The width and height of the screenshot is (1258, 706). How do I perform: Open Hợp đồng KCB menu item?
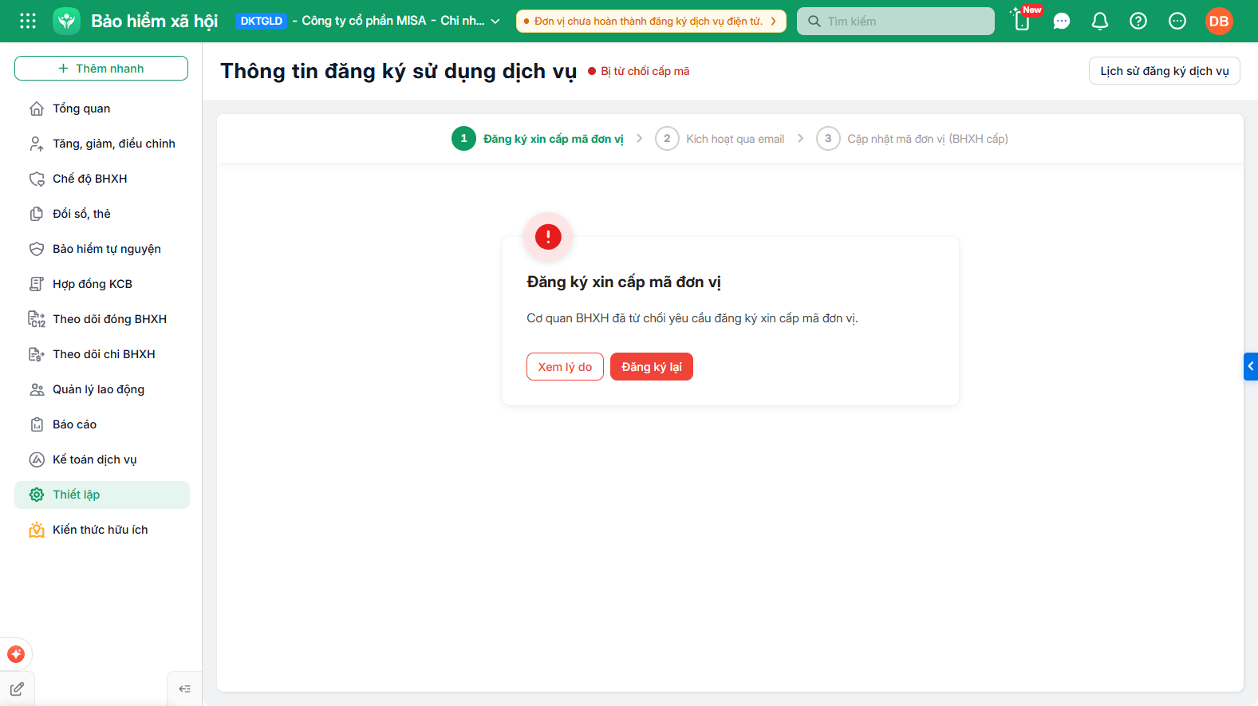pyautogui.click(x=102, y=284)
